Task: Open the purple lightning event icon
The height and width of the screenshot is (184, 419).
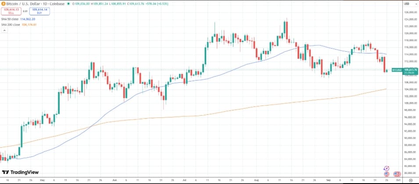Action: coord(386,168)
